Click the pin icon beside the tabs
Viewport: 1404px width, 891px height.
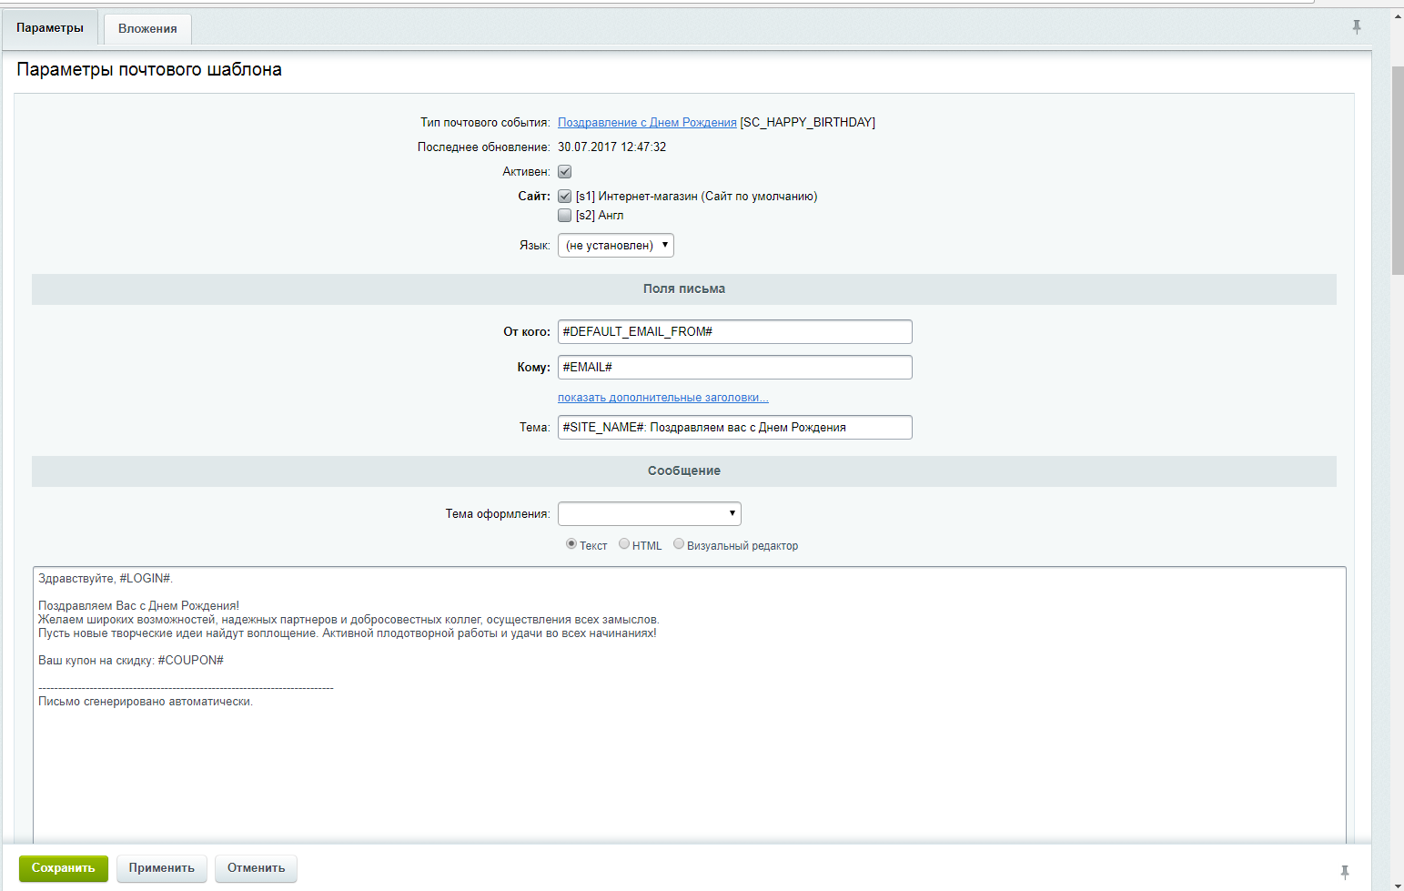click(1356, 27)
